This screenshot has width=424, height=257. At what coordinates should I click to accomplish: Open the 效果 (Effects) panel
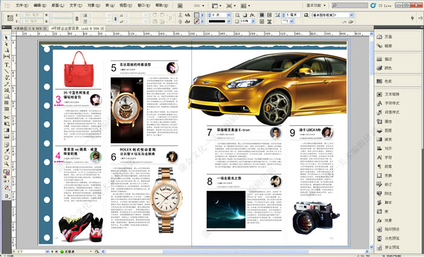385,221
